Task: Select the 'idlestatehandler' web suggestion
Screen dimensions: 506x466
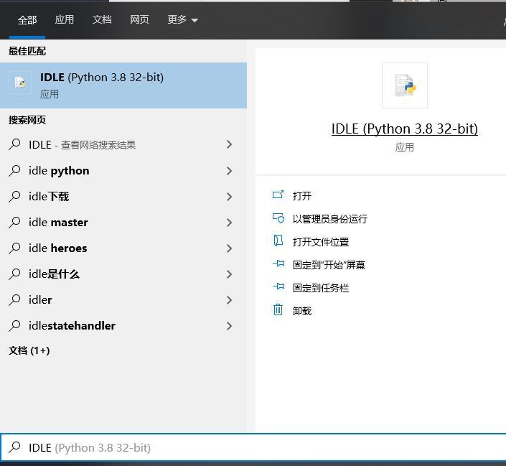Action: click(123, 325)
